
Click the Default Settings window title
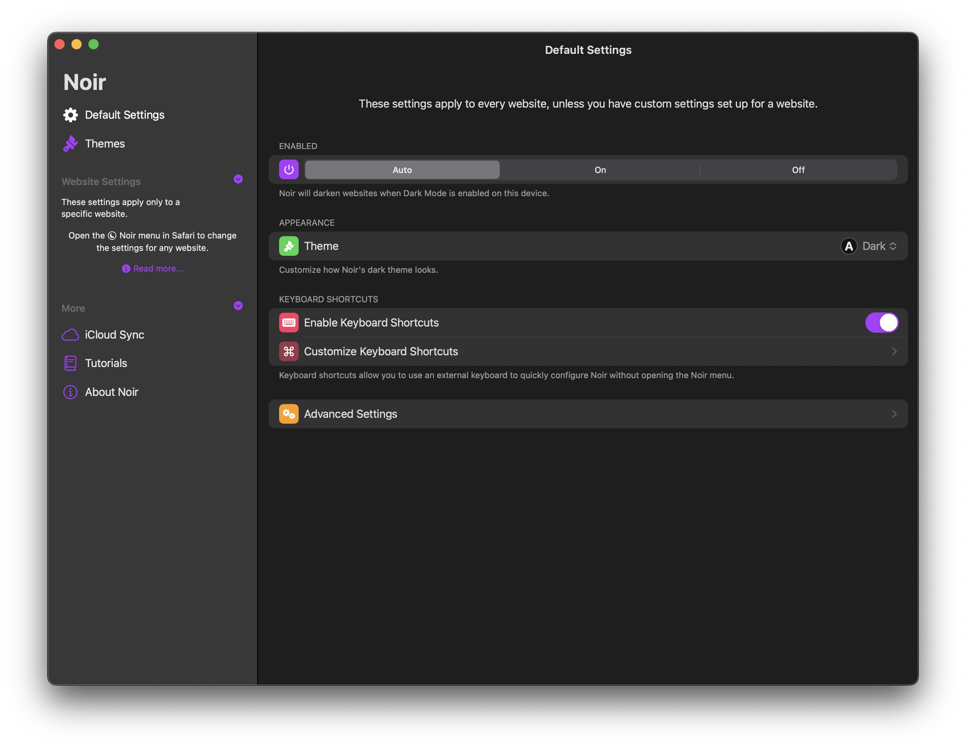[x=588, y=50]
